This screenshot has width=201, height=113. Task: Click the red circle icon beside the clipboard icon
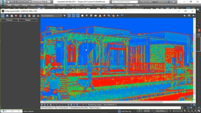tap(105, 16)
